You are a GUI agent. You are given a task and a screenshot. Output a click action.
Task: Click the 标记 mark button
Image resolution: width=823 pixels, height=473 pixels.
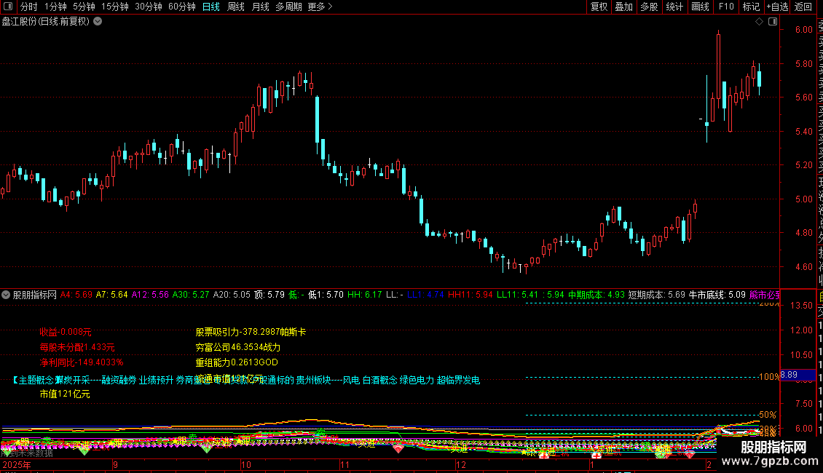pos(751,7)
